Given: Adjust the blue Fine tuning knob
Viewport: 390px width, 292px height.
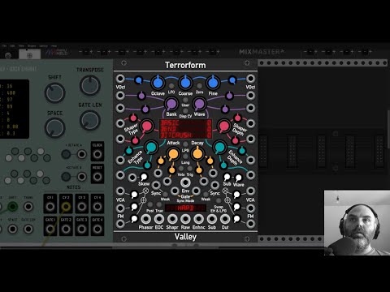Looking at the screenshot, I should click(x=213, y=82).
